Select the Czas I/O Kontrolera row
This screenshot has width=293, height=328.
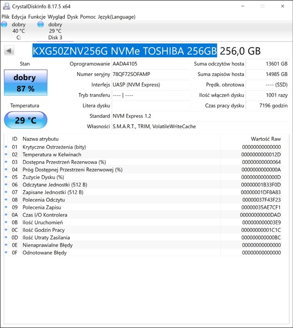coord(143,215)
